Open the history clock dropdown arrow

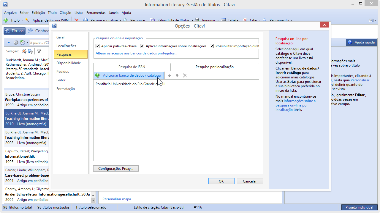[x=27, y=43]
